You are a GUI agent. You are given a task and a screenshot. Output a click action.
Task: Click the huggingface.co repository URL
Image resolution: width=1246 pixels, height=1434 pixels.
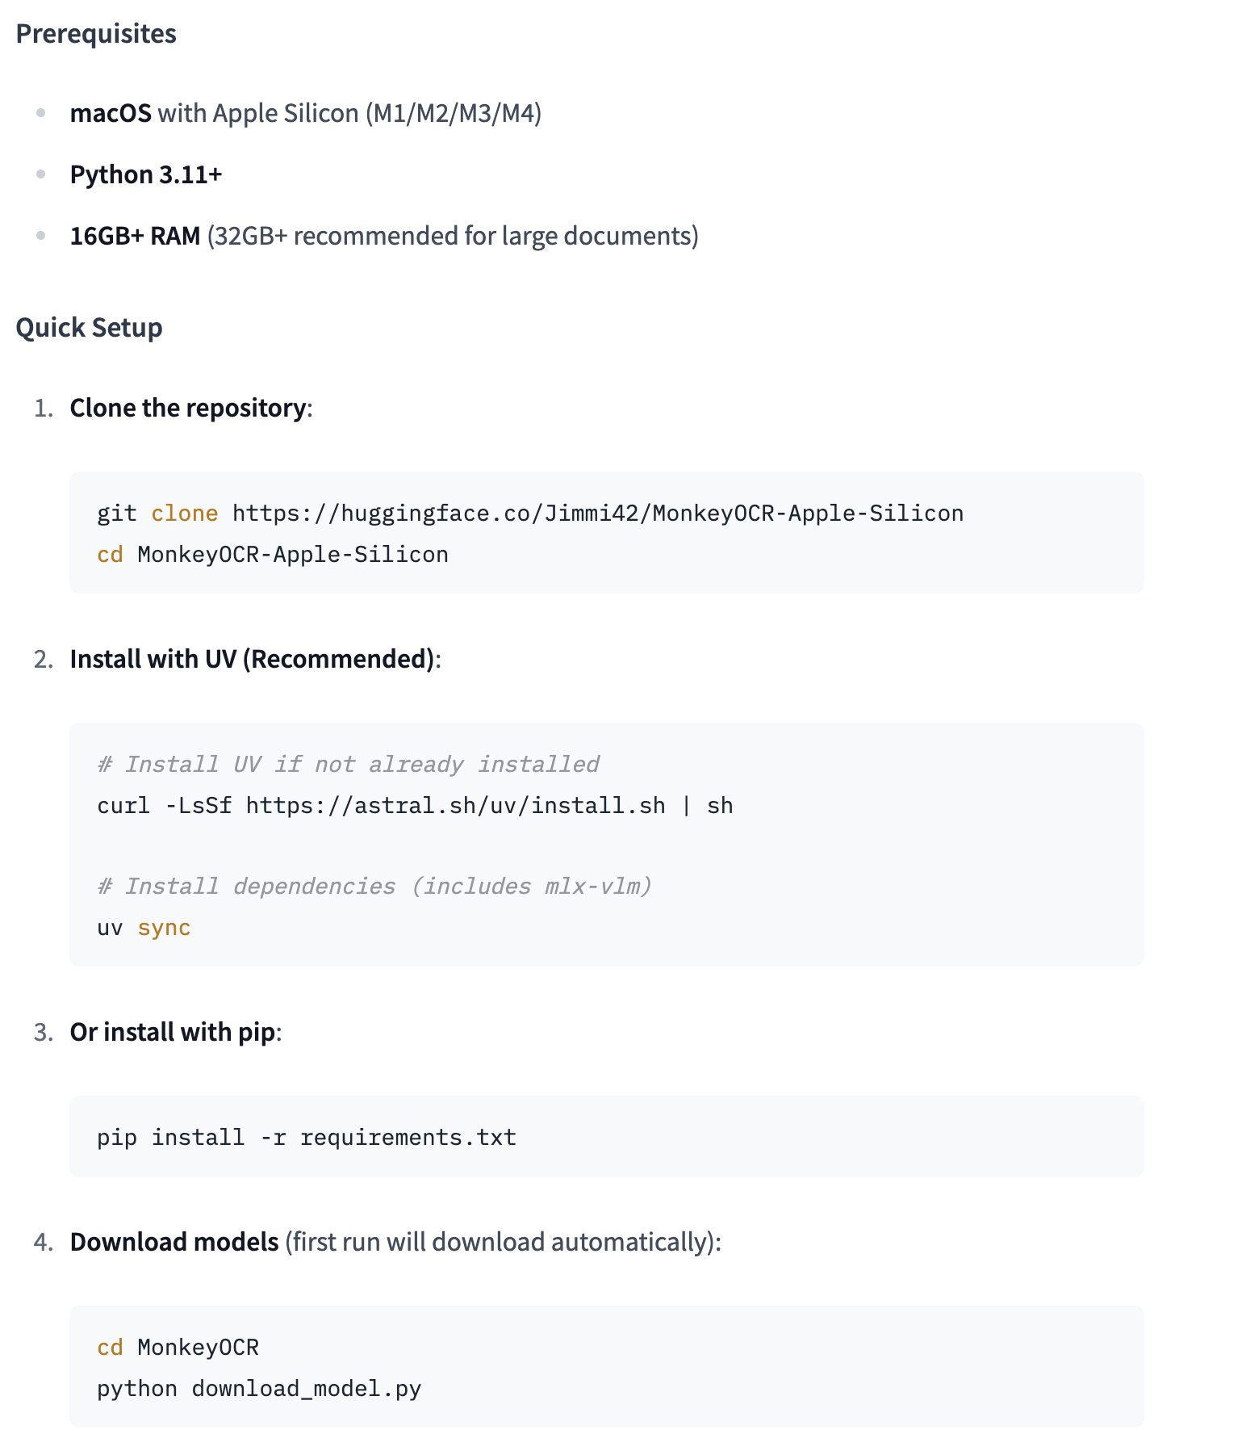tap(597, 514)
